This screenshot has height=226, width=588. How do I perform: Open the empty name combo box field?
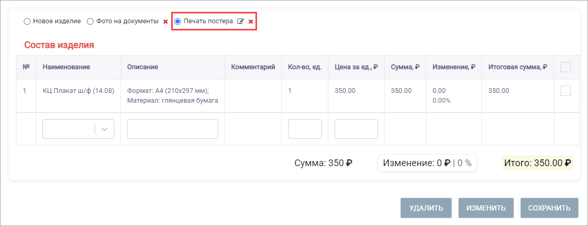click(x=79, y=129)
